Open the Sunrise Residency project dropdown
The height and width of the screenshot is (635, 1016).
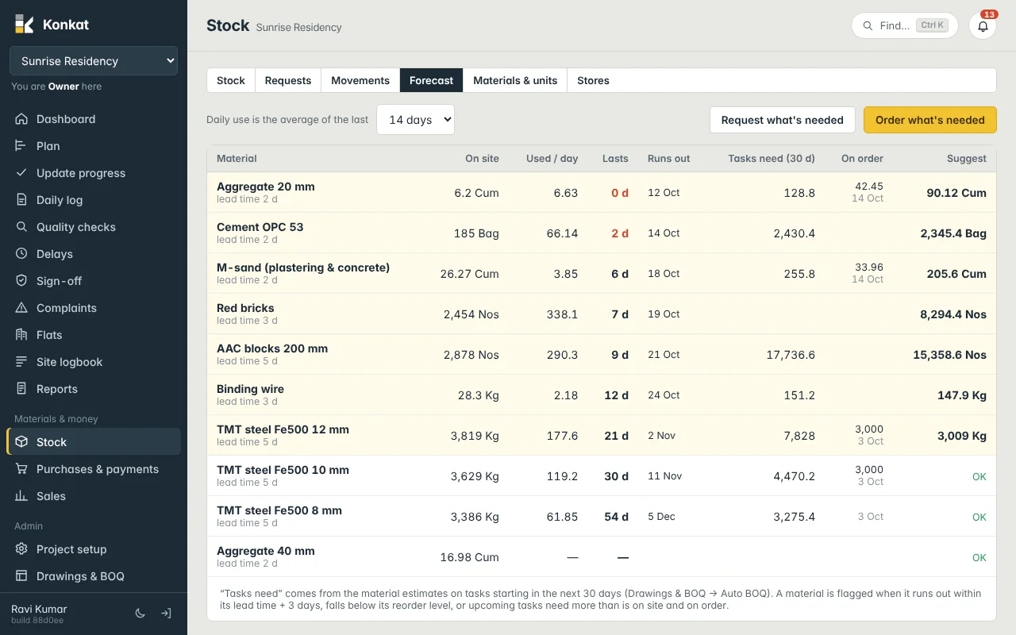tap(94, 61)
